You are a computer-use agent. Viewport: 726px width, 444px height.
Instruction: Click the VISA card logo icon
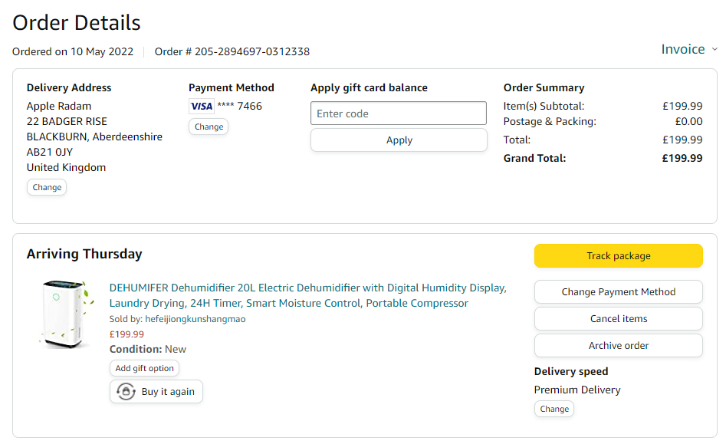[202, 107]
